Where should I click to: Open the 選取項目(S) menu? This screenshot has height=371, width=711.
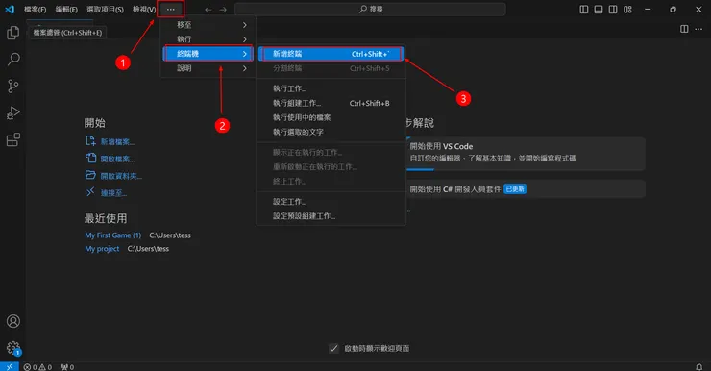[105, 10]
